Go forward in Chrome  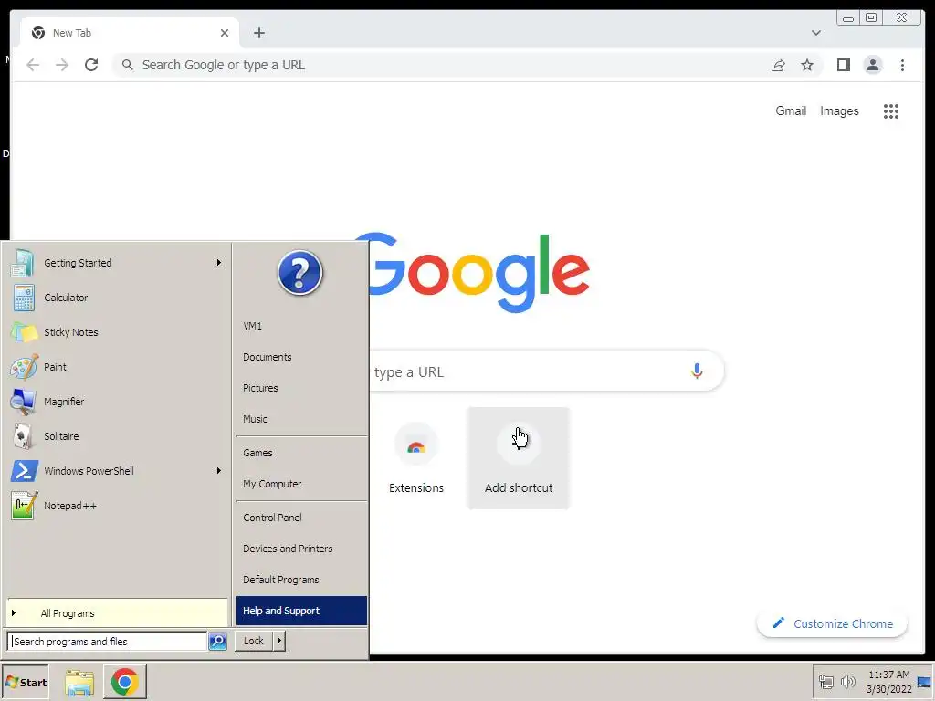point(62,65)
